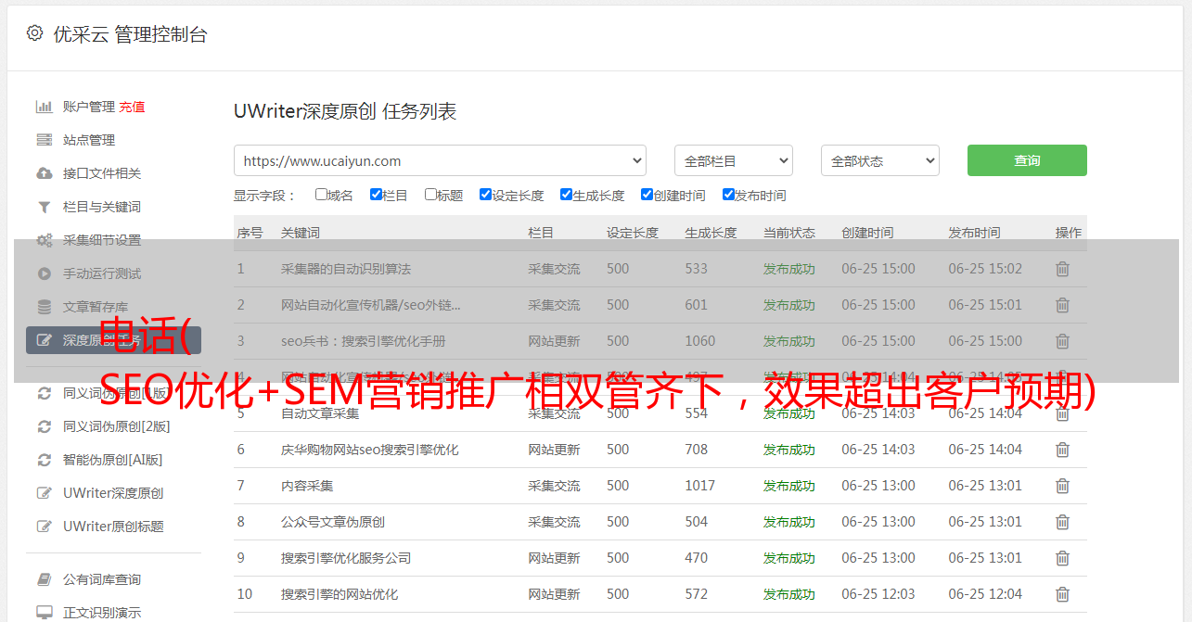The image size is (1192, 622).
Task: Open 账户管理 via its bar chart icon
Action: (44, 107)
